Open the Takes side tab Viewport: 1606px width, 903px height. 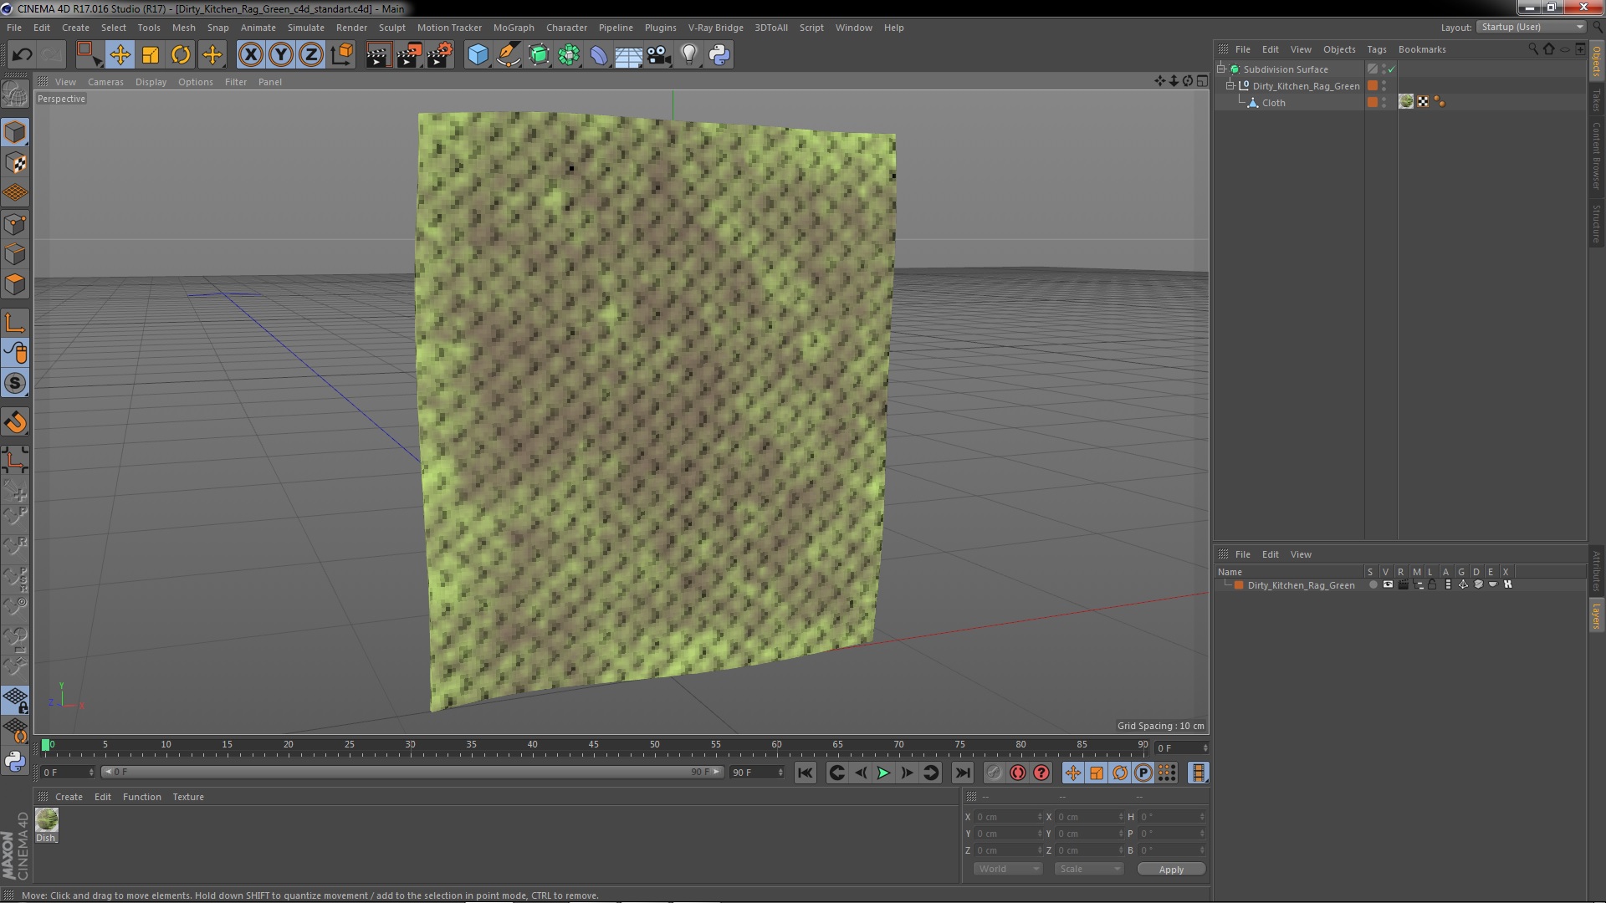pos(1596,99)
